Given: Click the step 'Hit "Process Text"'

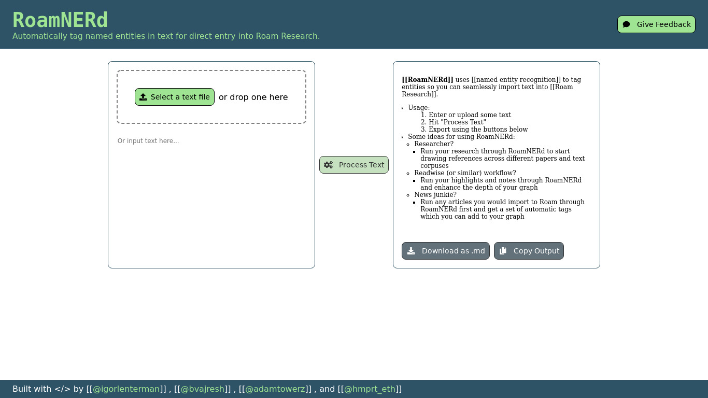Looking at the screenshot, I should click(457, 122).
